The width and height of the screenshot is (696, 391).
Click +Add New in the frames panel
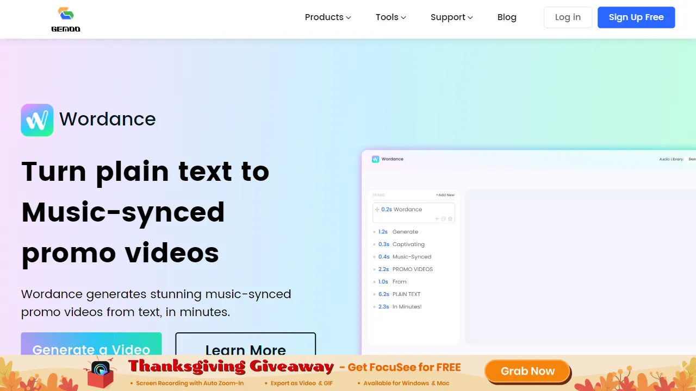(x=445, y=195)
